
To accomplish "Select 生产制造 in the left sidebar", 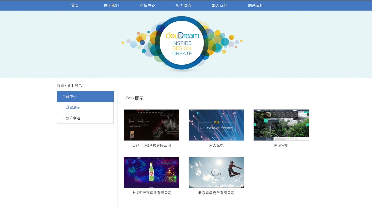I will coord(73,118).
